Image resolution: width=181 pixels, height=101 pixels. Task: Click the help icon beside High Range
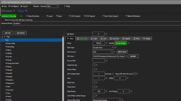tap(106, 91)
